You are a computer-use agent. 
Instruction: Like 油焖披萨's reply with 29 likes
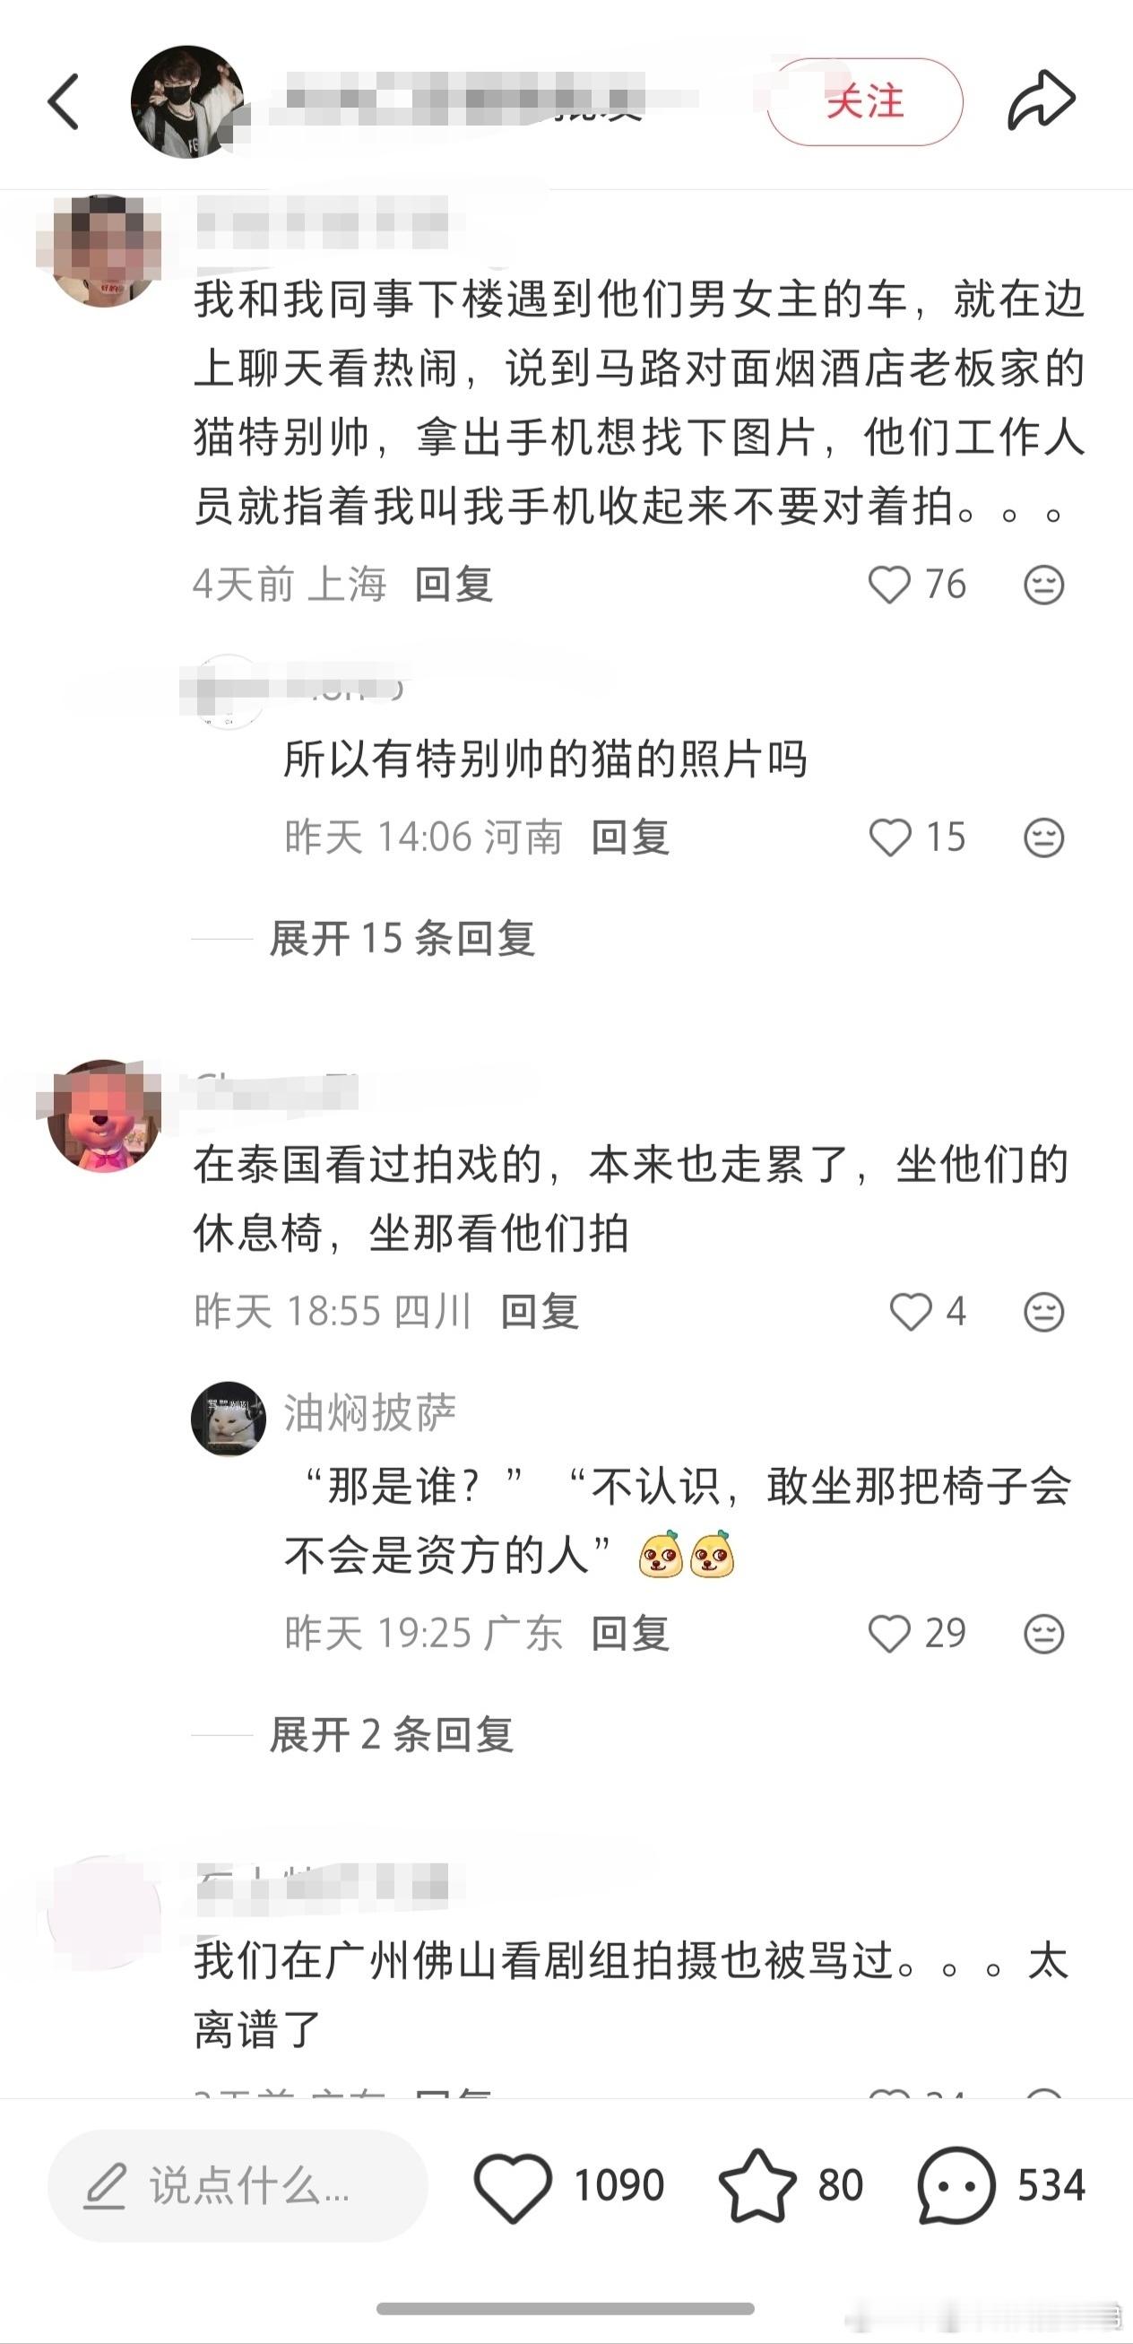[889, 1633]
